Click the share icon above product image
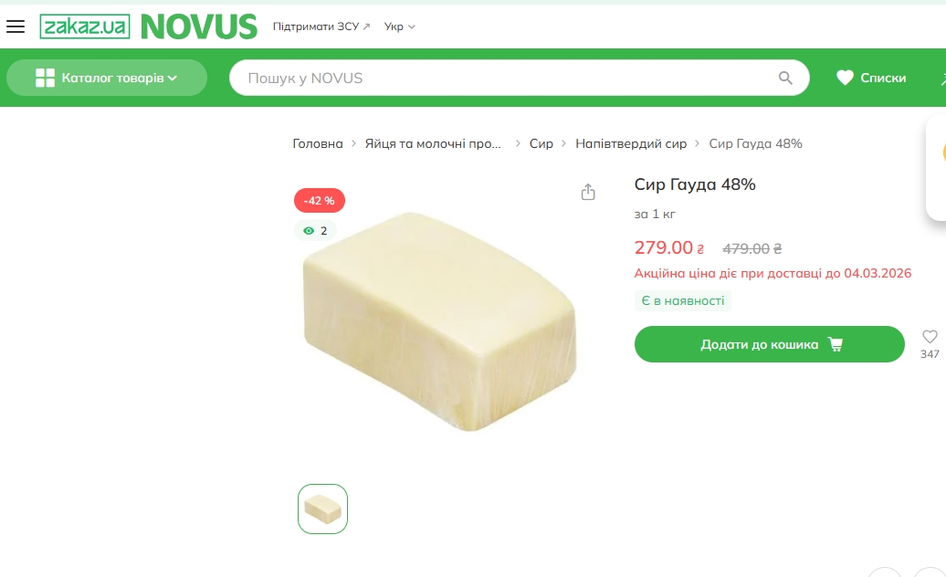Viewport: 946px width, 577px height. tap(588, 192)
